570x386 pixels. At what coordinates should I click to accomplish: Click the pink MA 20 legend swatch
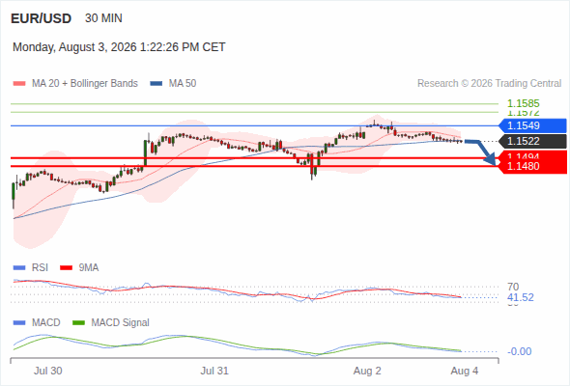click(19, 84)
